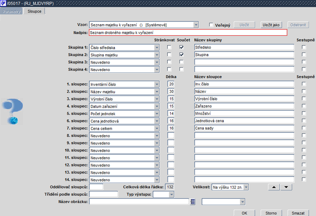316x216 pixels.
Task: Toggle Sestupně for 1. sloupec
Action: point(304,84)
